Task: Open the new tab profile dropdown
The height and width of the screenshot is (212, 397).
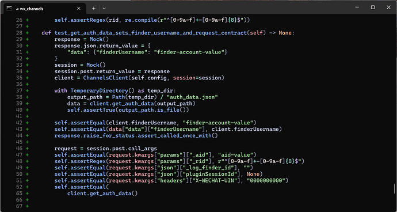Action: [x=104, y=9]
